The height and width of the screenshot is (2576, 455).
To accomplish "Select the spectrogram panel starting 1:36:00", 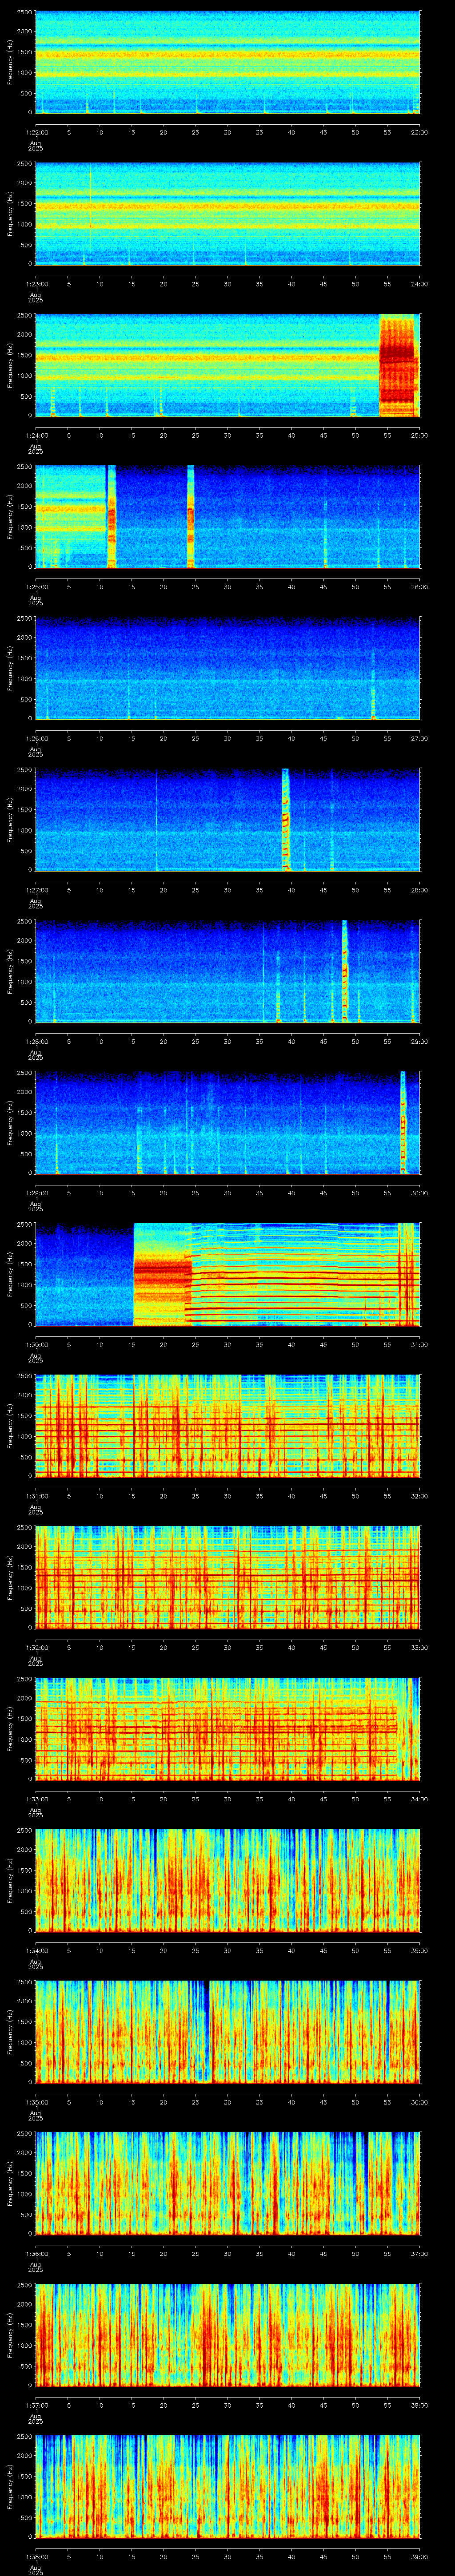I will [x=227, y=2183].
